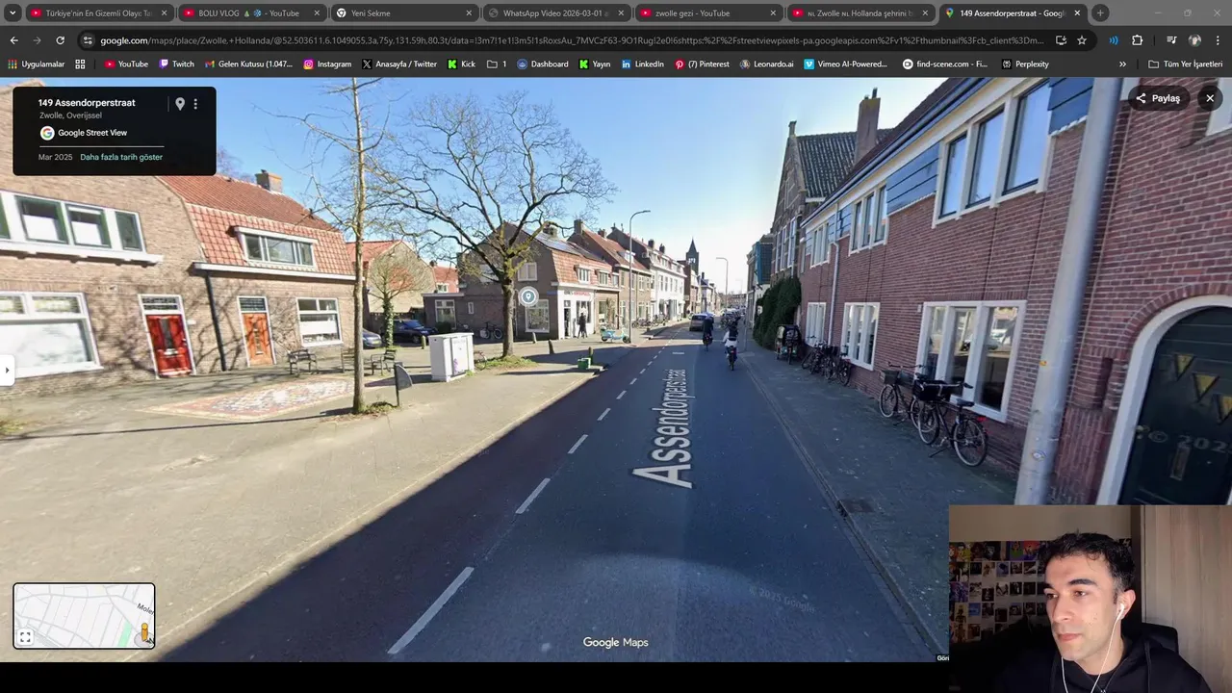Screen dimensions: 1232x693
Task: Expand hidden bookmarks overflow chevron
Action: point(1122,64)
